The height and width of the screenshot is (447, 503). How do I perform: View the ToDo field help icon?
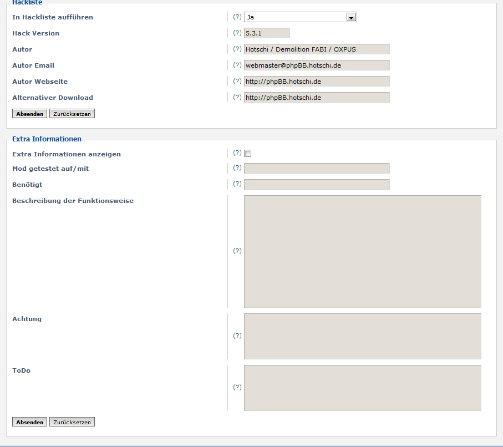pyautogui.click(x=237, y=387)
